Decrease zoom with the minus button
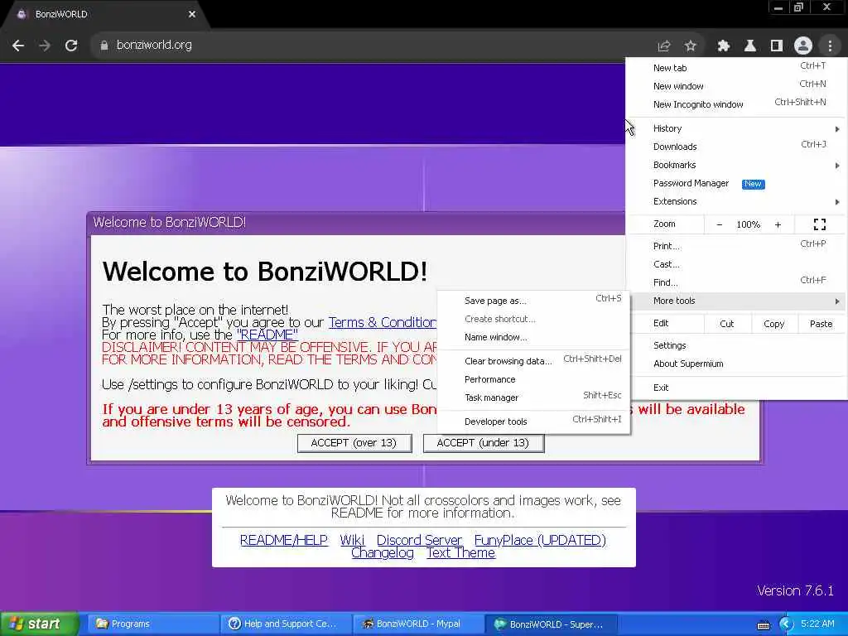848x636 pixels. click(720, 224)
